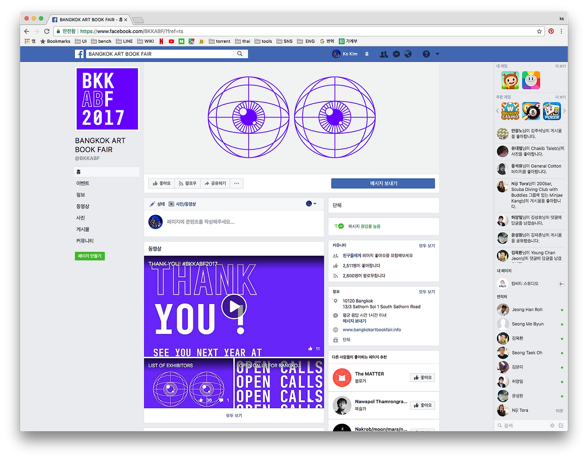Open the Messenger icon in the top bar
This screenshot has height=460, width=588.
tap(396, 54)
